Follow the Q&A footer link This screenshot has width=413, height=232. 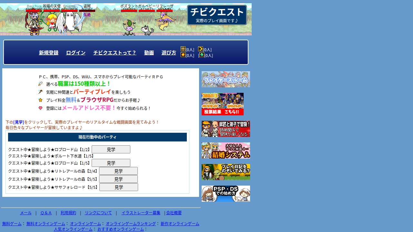coord(46,213)
